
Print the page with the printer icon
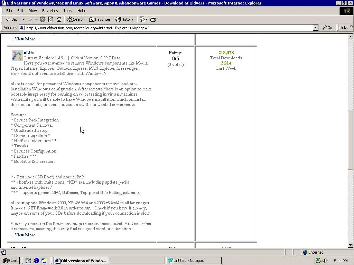tap(153, 19)
